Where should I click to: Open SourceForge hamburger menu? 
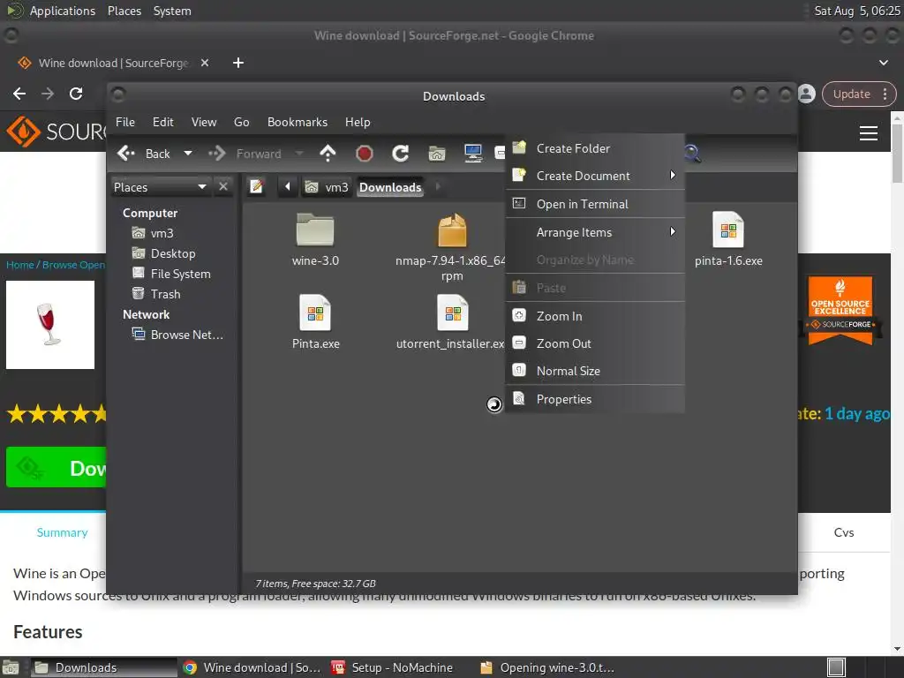[869, 133]
